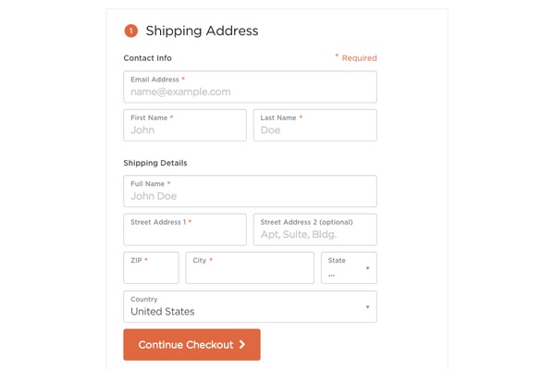Click the Required indicator text
Screen dimensions: 555x370
(358, 58)
